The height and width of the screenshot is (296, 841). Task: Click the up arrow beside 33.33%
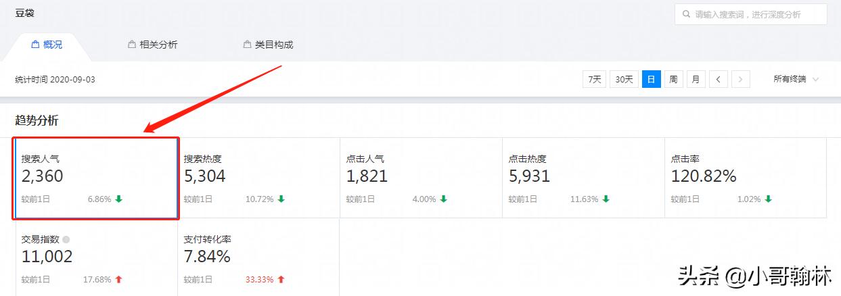tap(281, 279)
